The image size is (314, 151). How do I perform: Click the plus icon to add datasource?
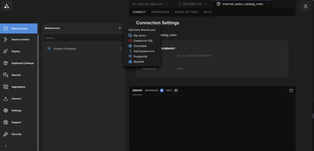pos(120,28)
